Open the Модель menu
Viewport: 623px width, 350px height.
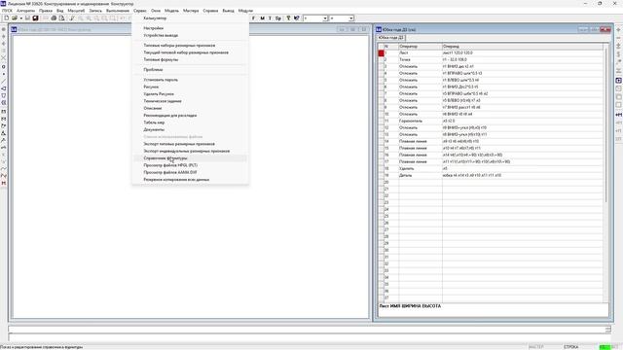[171, 11]
